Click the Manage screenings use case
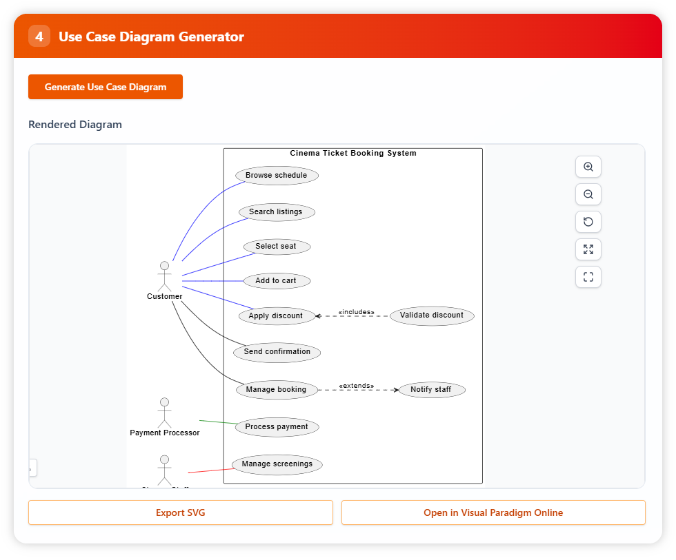Screen dimensions: 676x560 [277, 464]
